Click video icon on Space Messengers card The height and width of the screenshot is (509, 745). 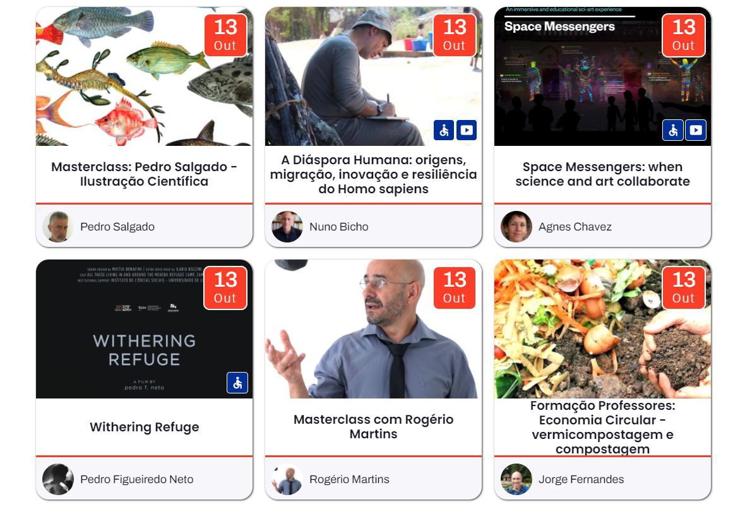pos(696,130)
